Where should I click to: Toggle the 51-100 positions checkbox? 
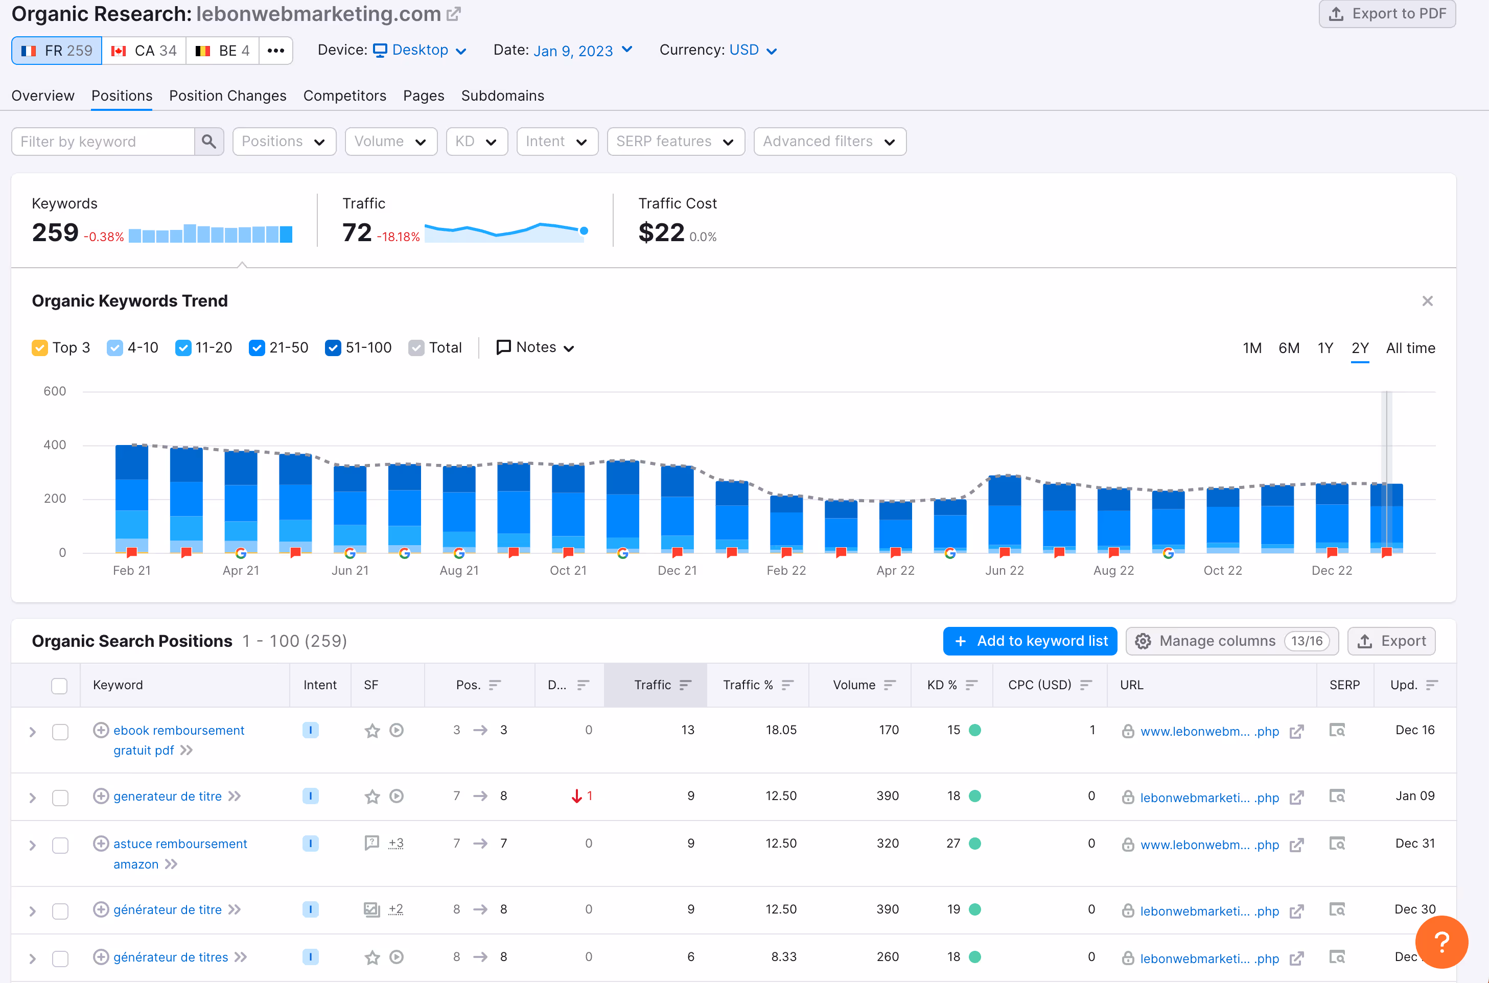pyautogui.click(x=333, y=348)
